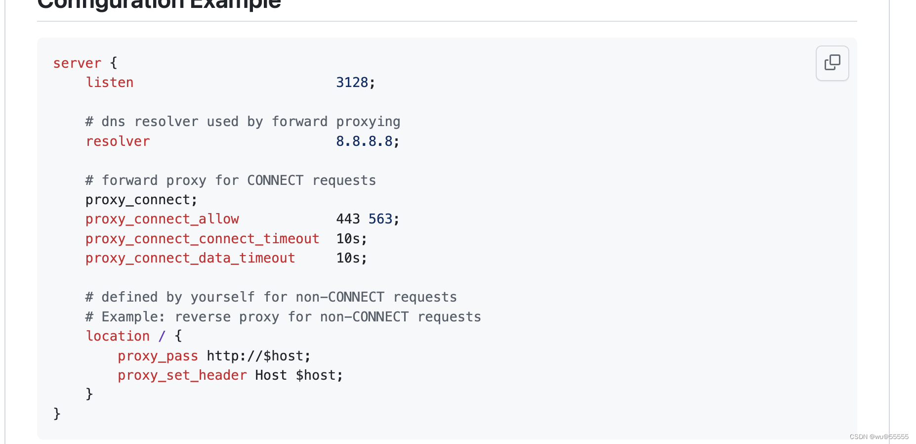The image size is (916, 444).
Task: Click the 'proxy_pass' directive
Action: [158, 356]
